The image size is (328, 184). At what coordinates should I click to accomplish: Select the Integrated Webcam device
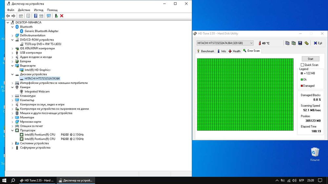click(37, 91)
